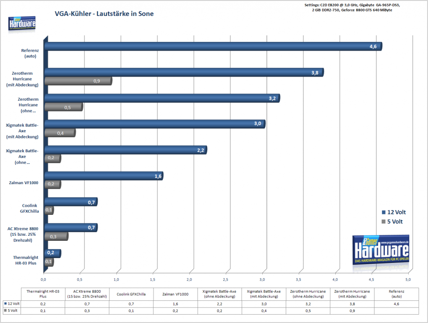
Task: Click the AC Xtreme 8800 blue 0,7 bar
Action: tap(71, 228)
